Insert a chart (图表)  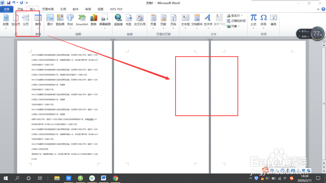pyautogui.click(x=94, y=21)
